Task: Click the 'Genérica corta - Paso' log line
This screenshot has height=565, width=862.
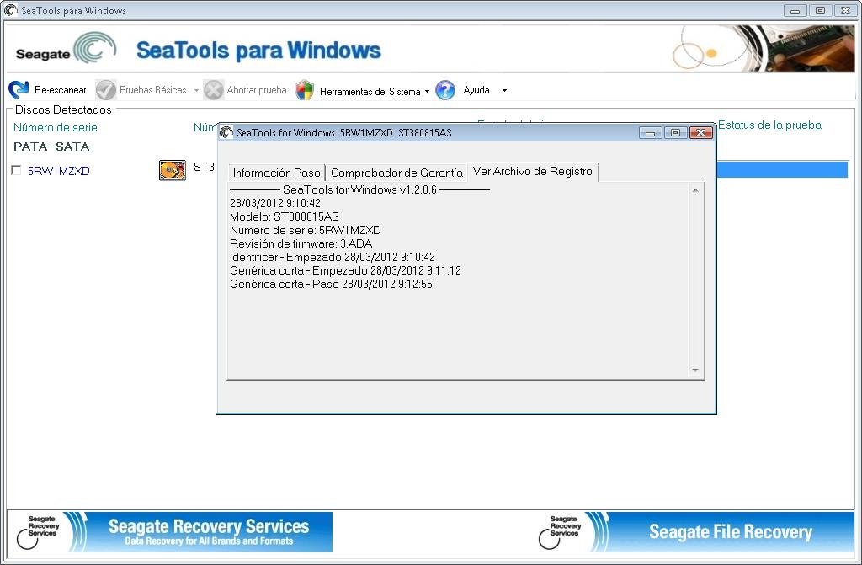Action: pyautogui.click(x=331, y=285)
